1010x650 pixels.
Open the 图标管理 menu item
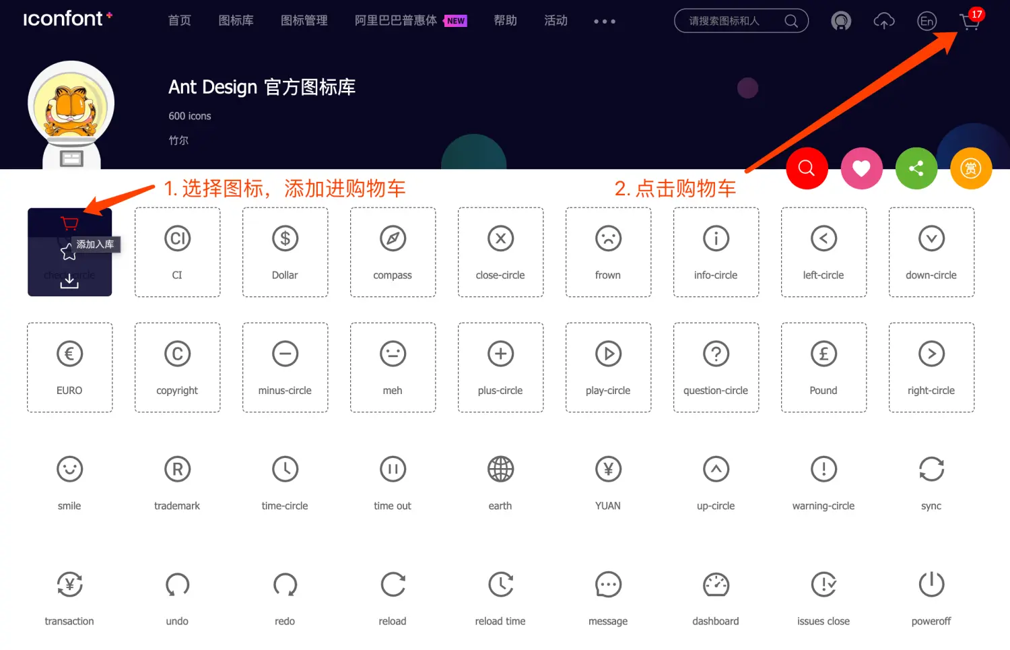tap(304, 21)
